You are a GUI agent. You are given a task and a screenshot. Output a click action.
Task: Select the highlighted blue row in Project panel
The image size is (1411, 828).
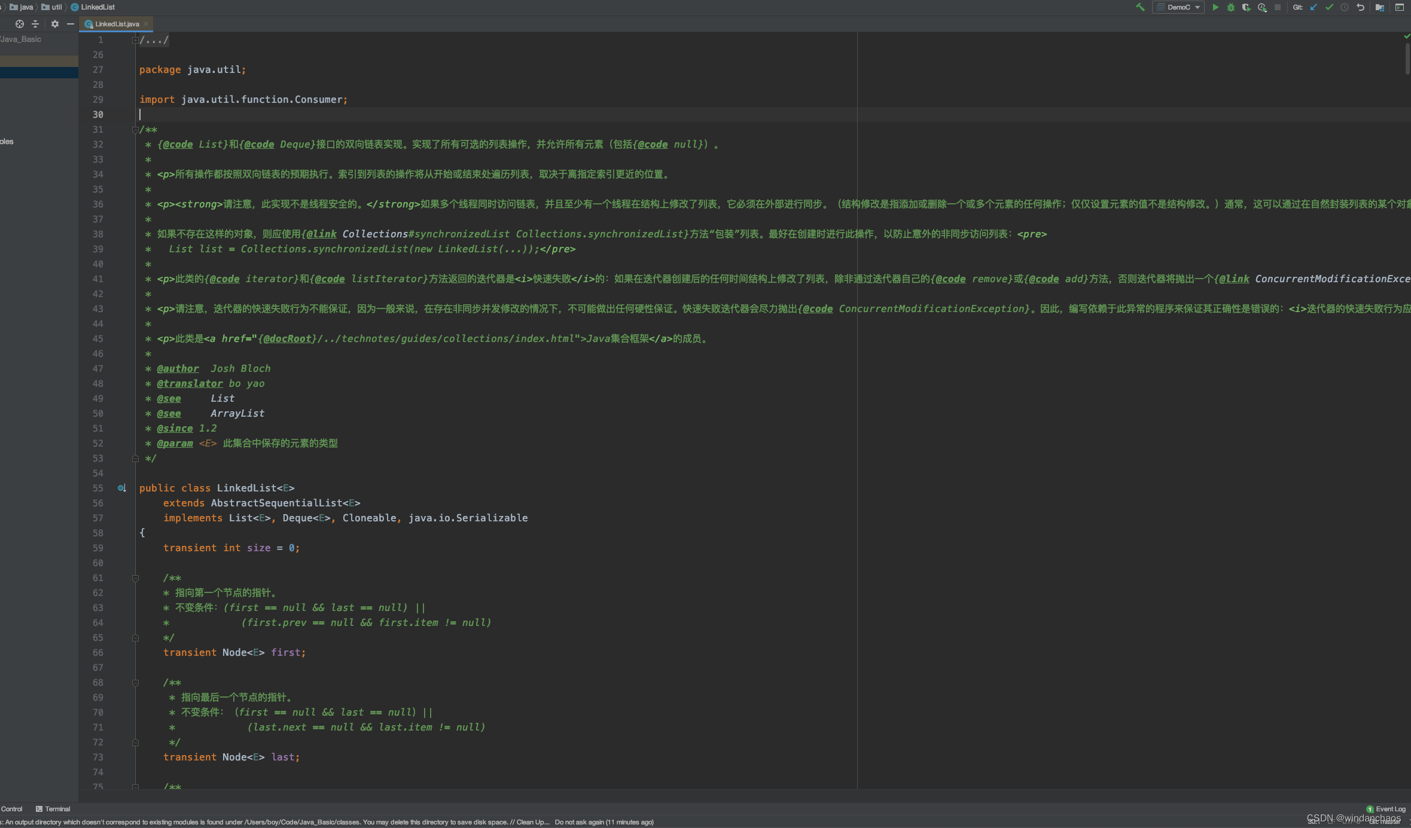pyautogui.click(x=39, y=72)
